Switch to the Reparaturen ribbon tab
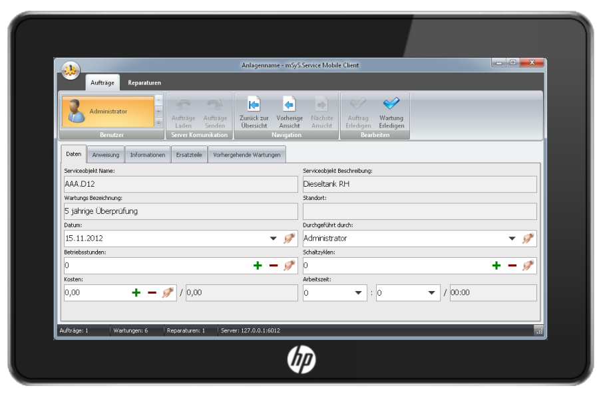599x396 pixels. [144, 82]
